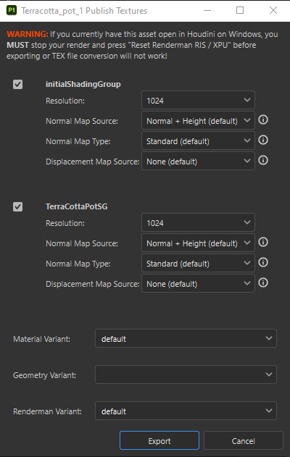The height and width of the screenshot is (457, 290).
Task: Open the Material Variant dropdown
Action: tap(186, 338)
